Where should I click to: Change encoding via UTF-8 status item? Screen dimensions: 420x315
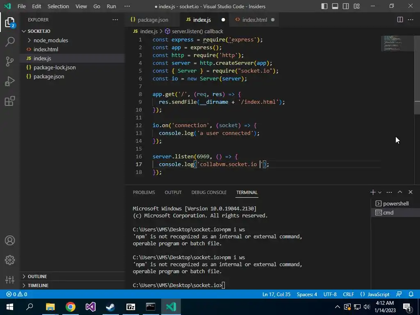pyautogui.click(x=330, y=294)
